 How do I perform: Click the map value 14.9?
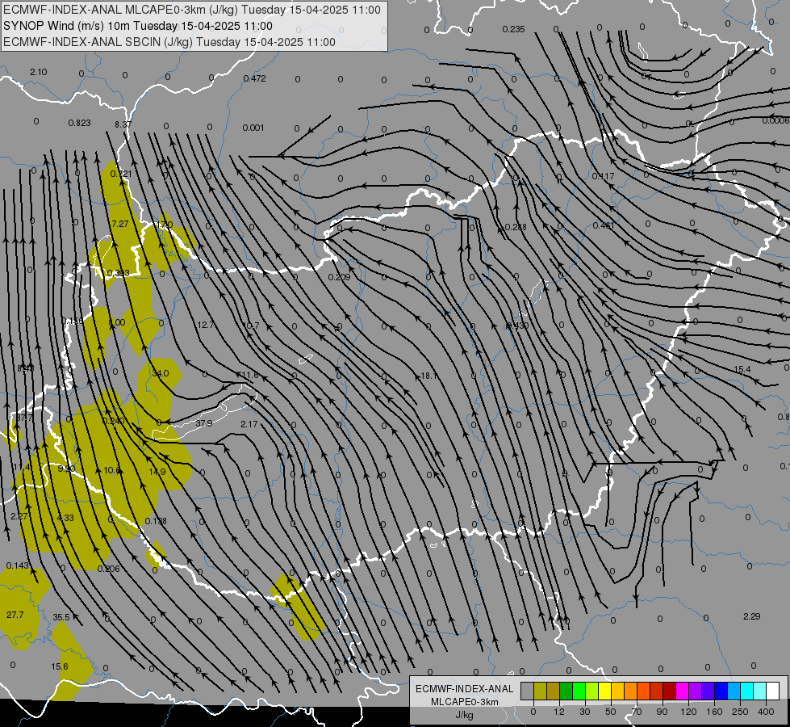click(x=157, y=472)
